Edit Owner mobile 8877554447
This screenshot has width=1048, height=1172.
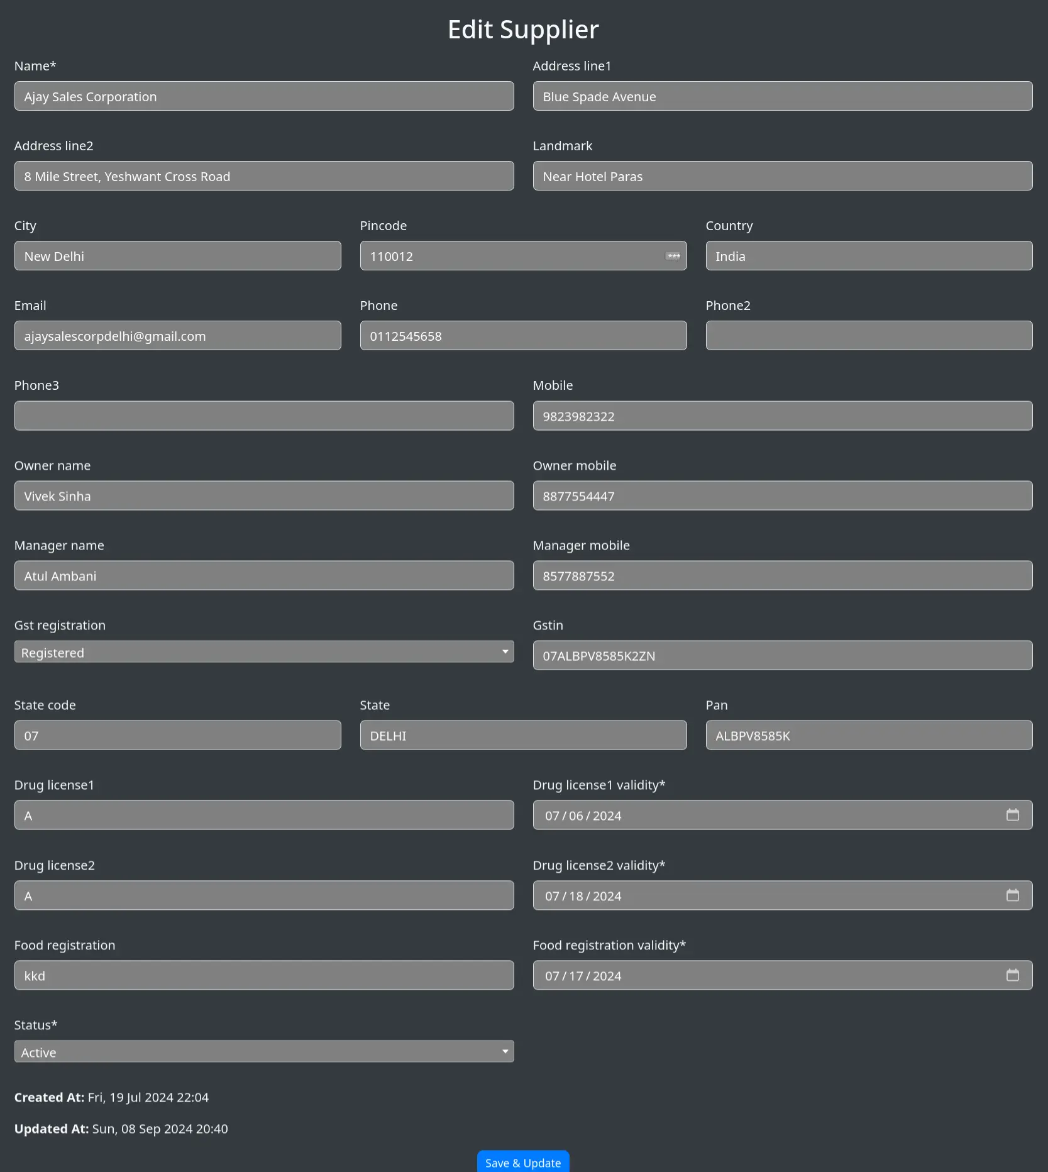783,495
